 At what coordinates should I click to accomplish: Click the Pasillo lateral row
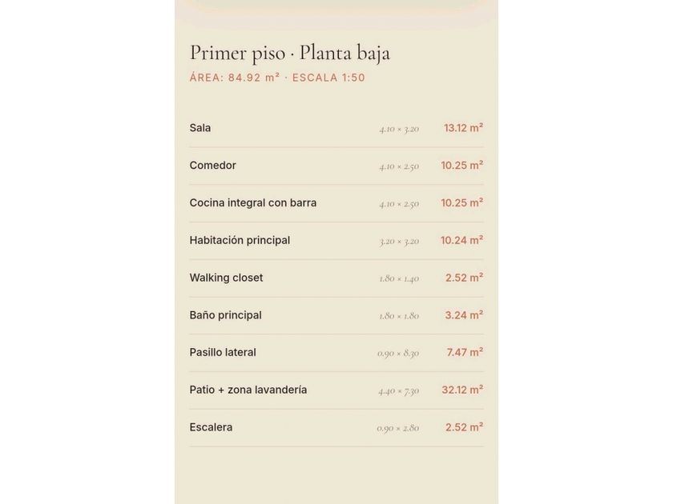tap(336, 353)
